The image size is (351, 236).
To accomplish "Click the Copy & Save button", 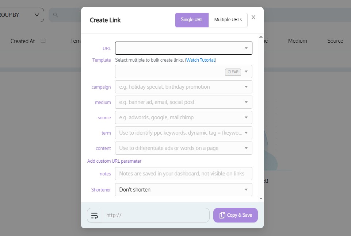I will [236, 215].
